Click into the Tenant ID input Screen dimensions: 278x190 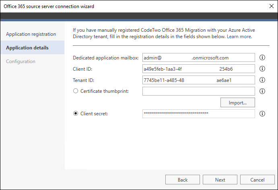(199, 80)
